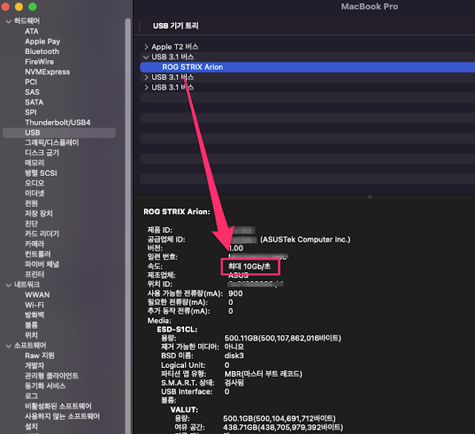Select the USB sidebar item
Screen dimensions: 475x434
point(59,133)
